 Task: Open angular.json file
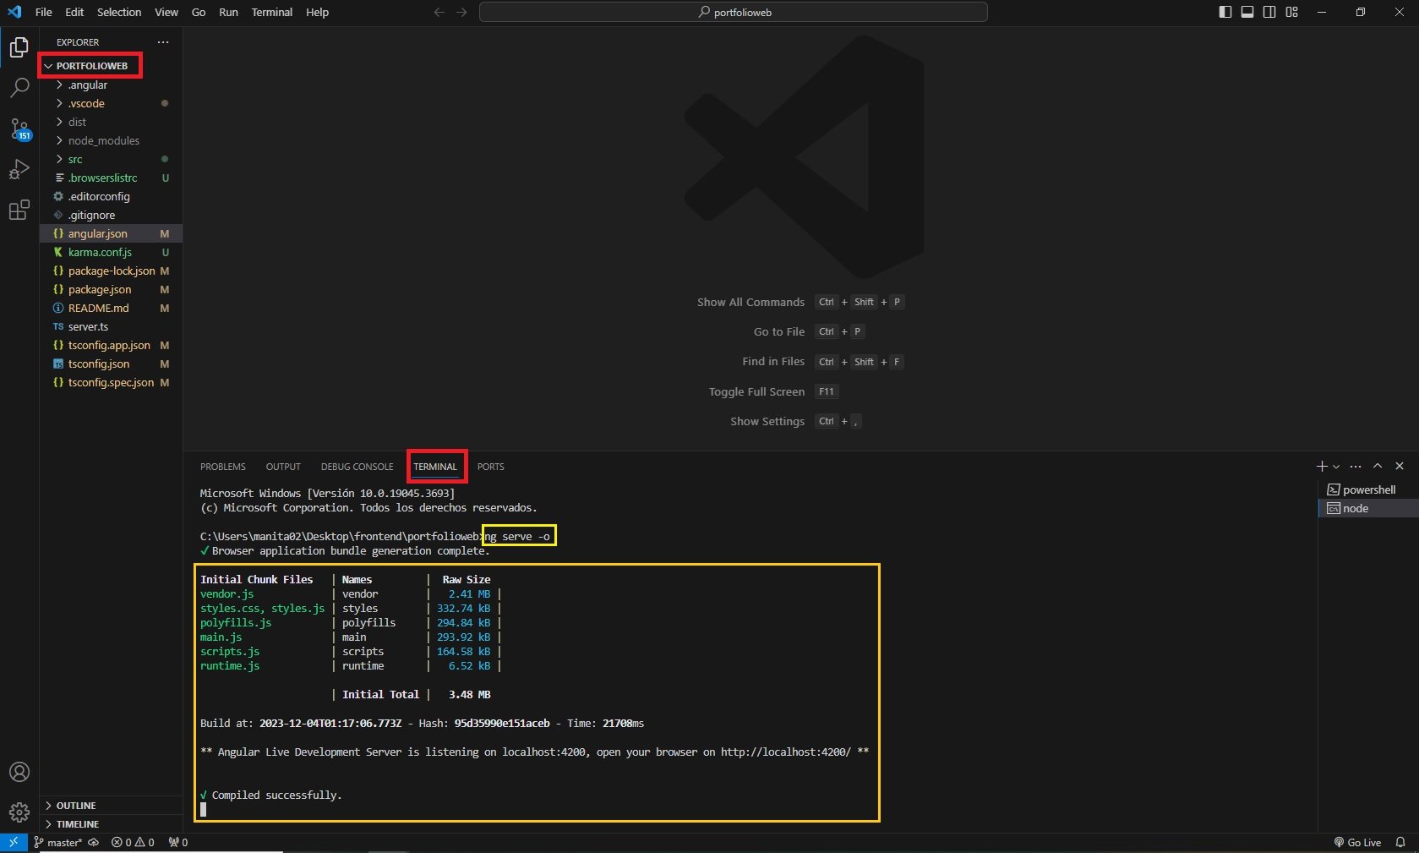click(111, 233)
